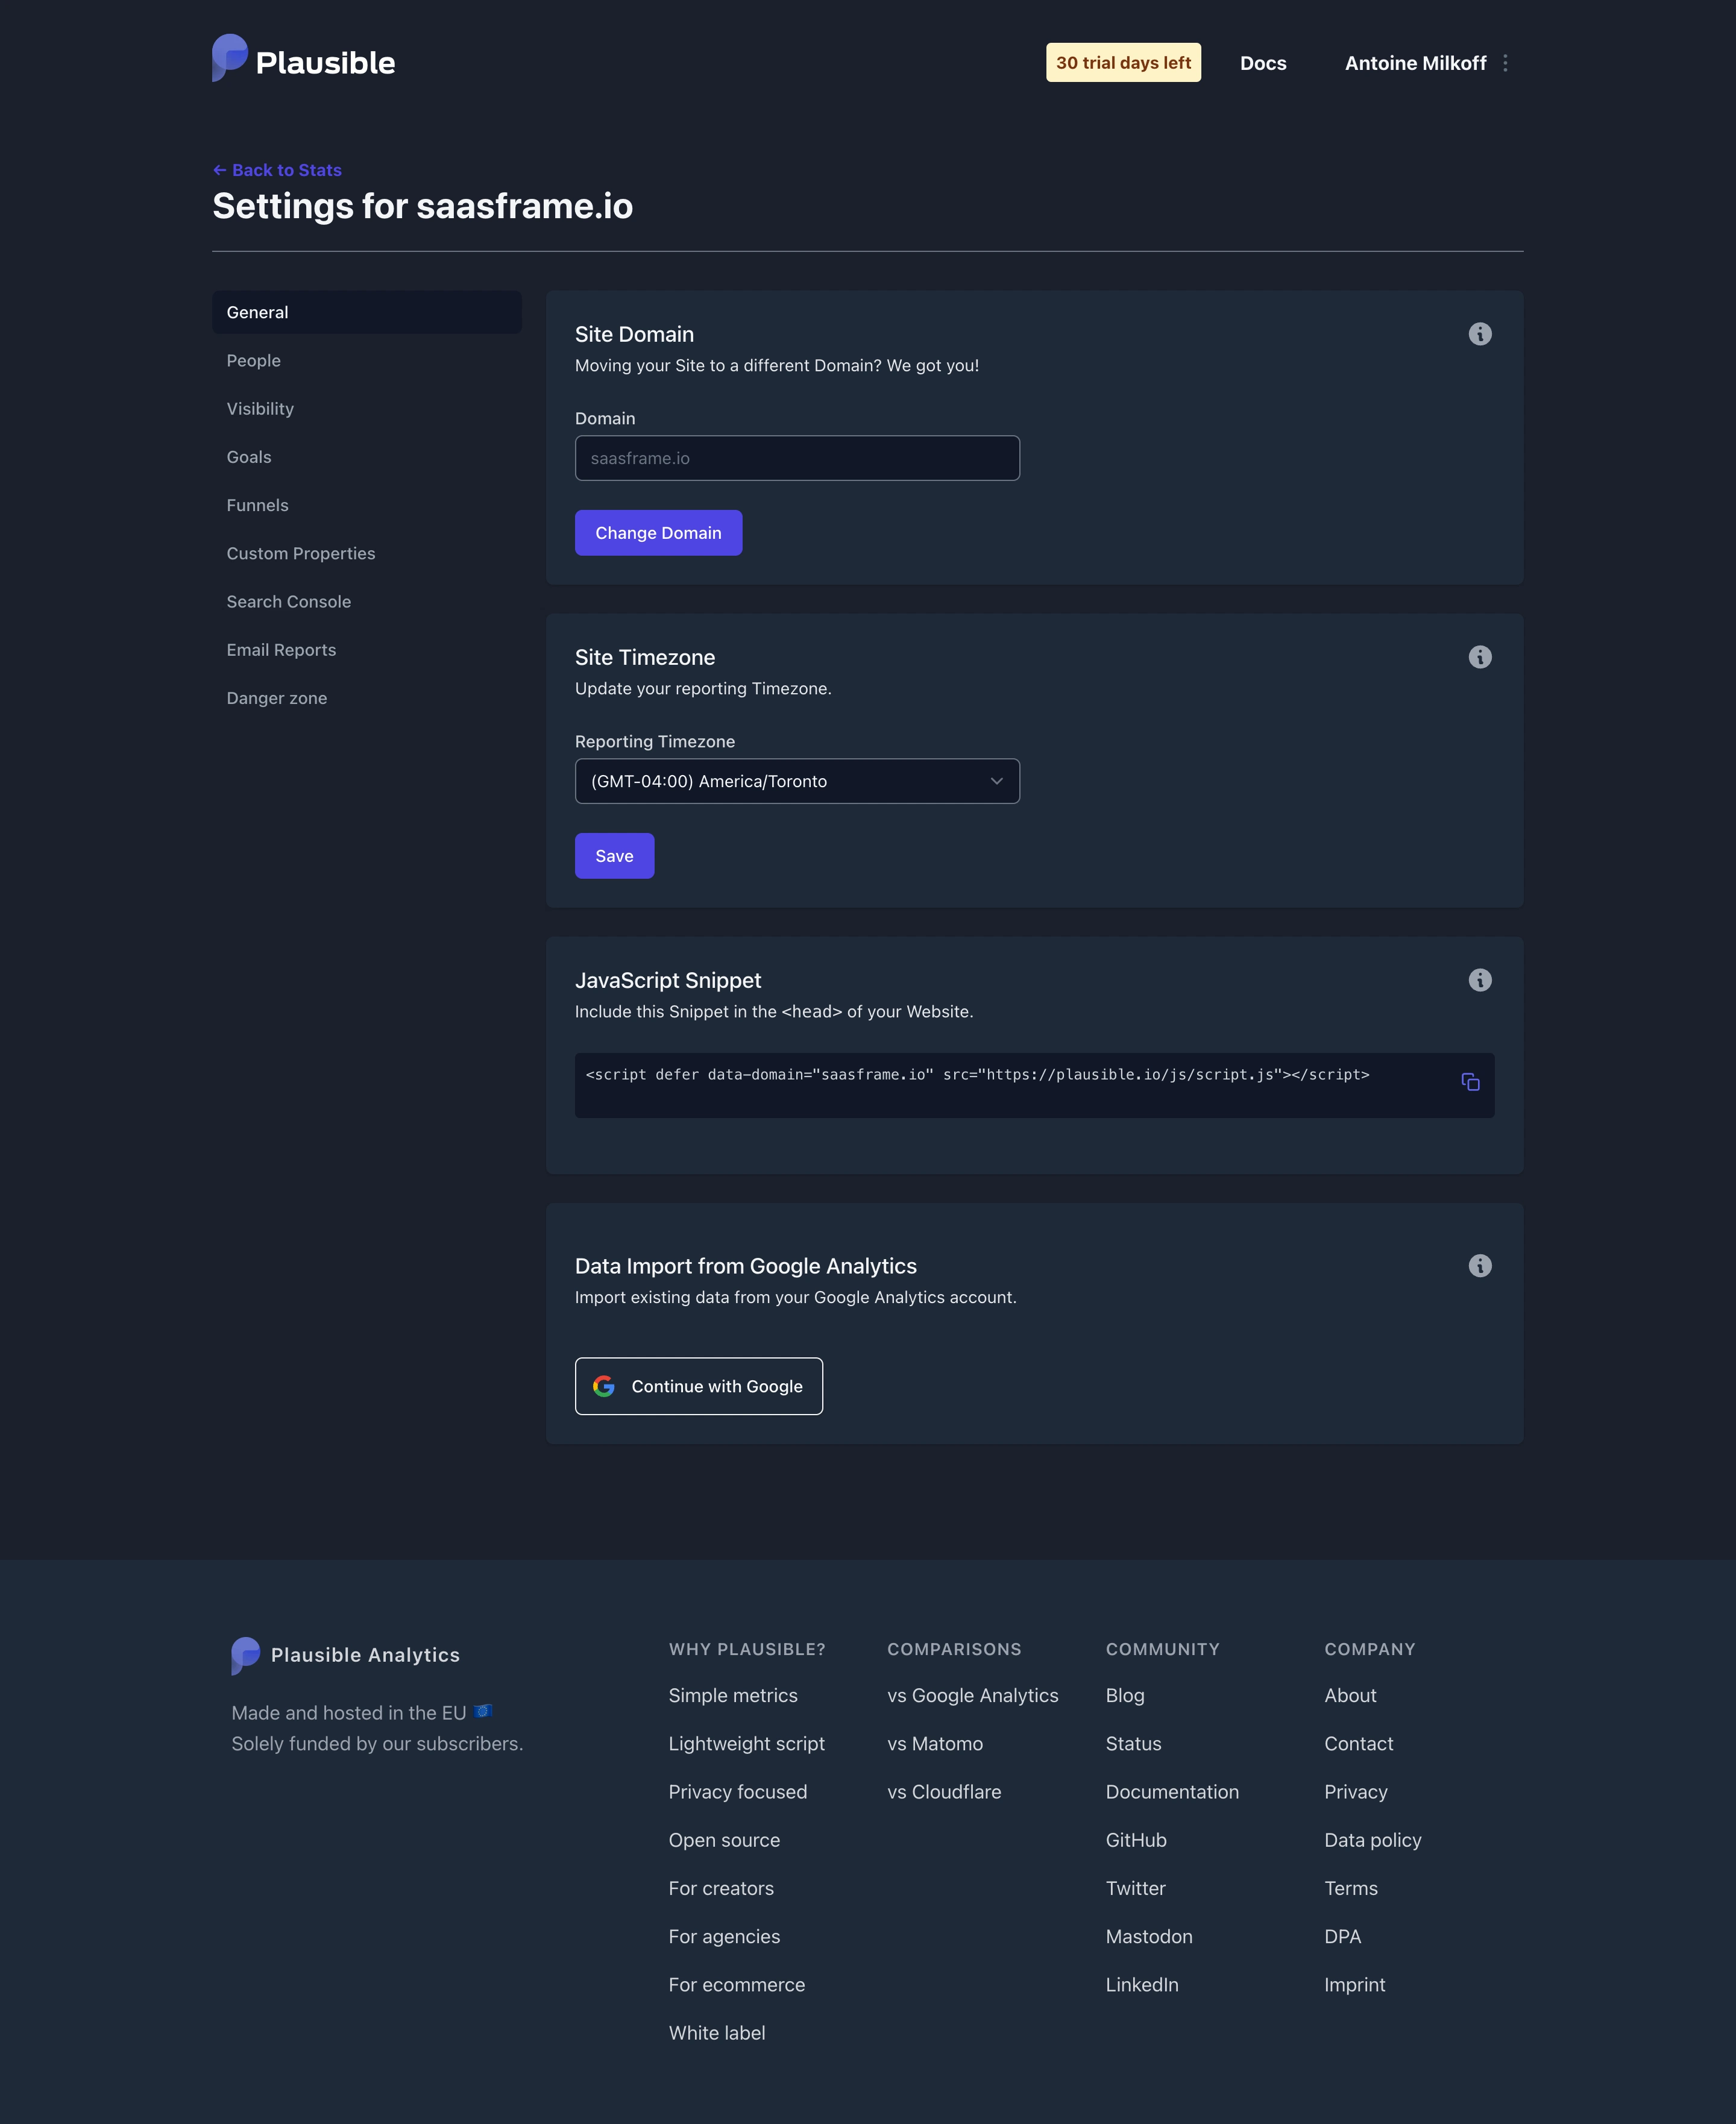
Task: Click the Contact footer link
Action: (1358, 1743)
